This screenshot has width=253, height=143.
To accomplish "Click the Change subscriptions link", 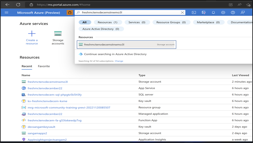I will point(119,61).
